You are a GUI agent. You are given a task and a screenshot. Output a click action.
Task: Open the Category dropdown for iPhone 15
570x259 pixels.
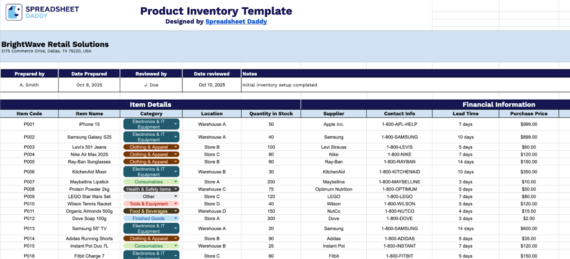point(175,124)
